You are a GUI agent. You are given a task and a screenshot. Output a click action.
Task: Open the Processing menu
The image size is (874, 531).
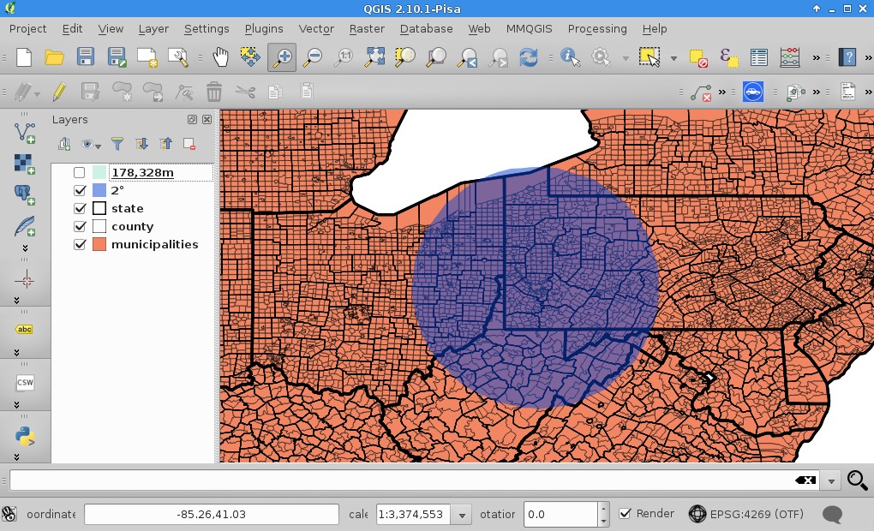click(x=597, y=28)
